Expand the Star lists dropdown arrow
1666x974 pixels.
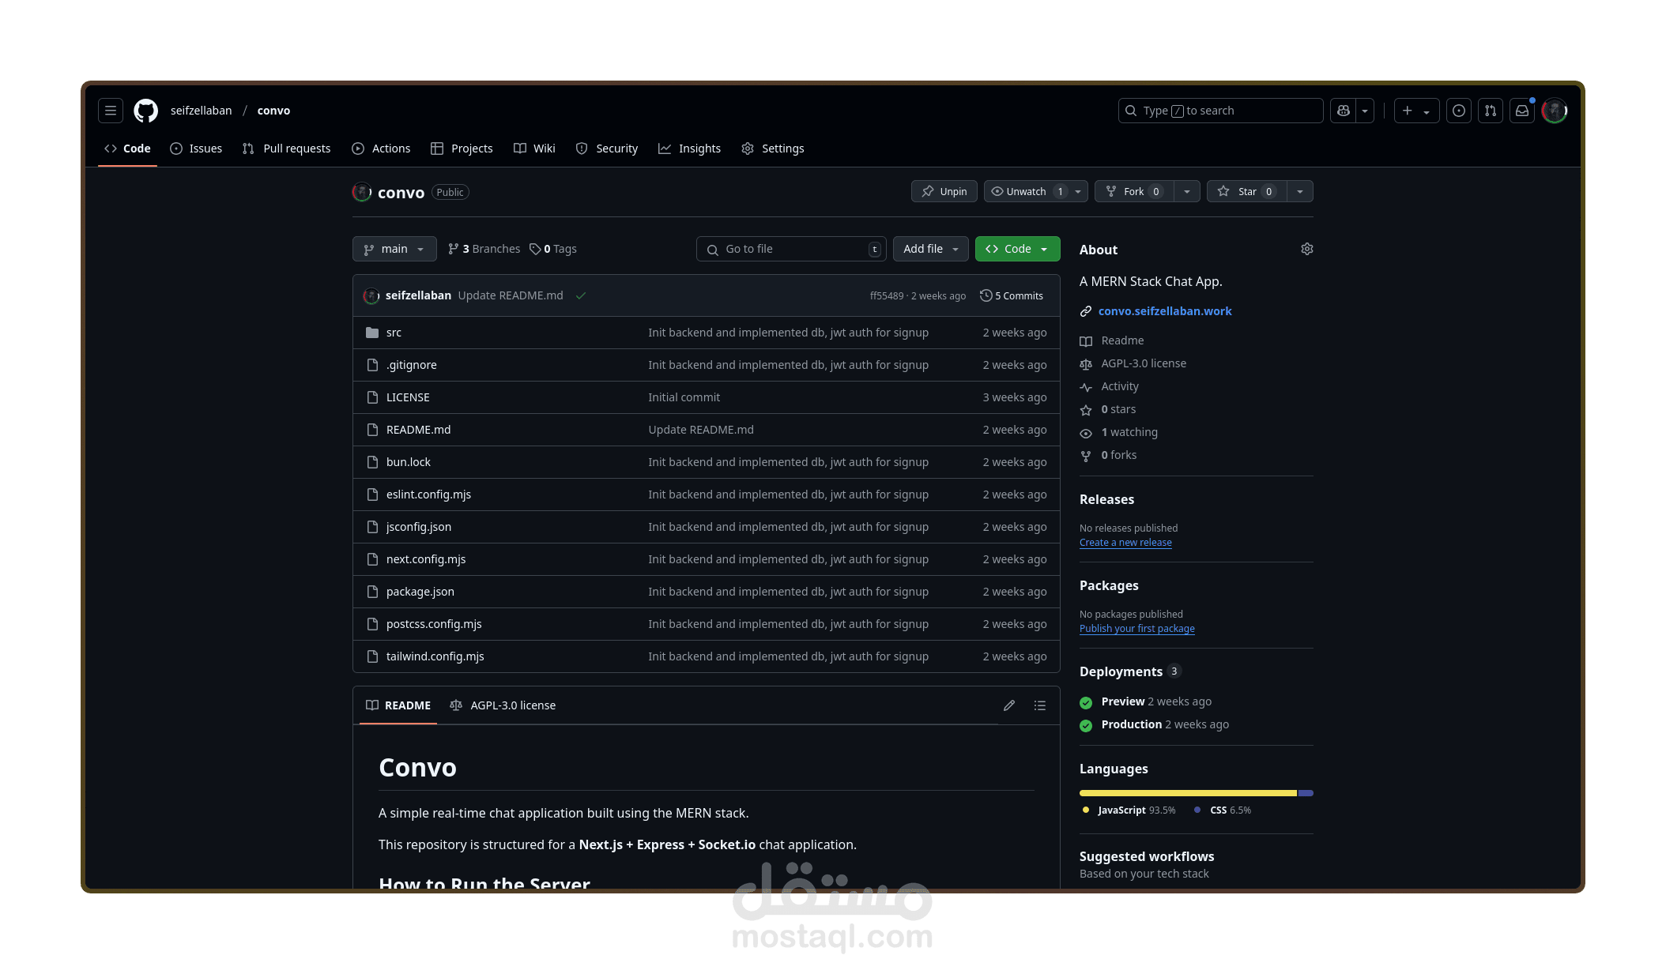click(x=1300, y=191)
